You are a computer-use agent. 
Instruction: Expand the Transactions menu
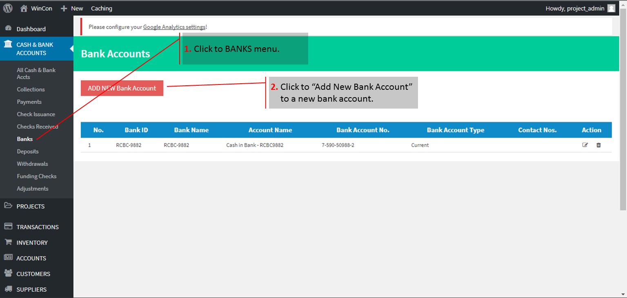37,227
